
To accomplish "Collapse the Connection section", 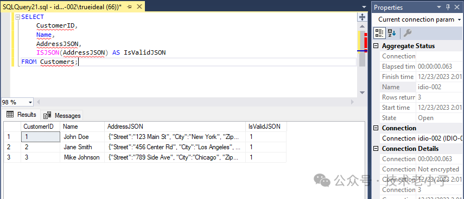I will pyautogui.click(x=376, y=128).
